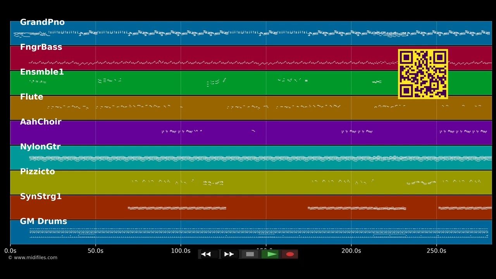
Task: Select the GrandPno track label
Action: coord(42,22)
